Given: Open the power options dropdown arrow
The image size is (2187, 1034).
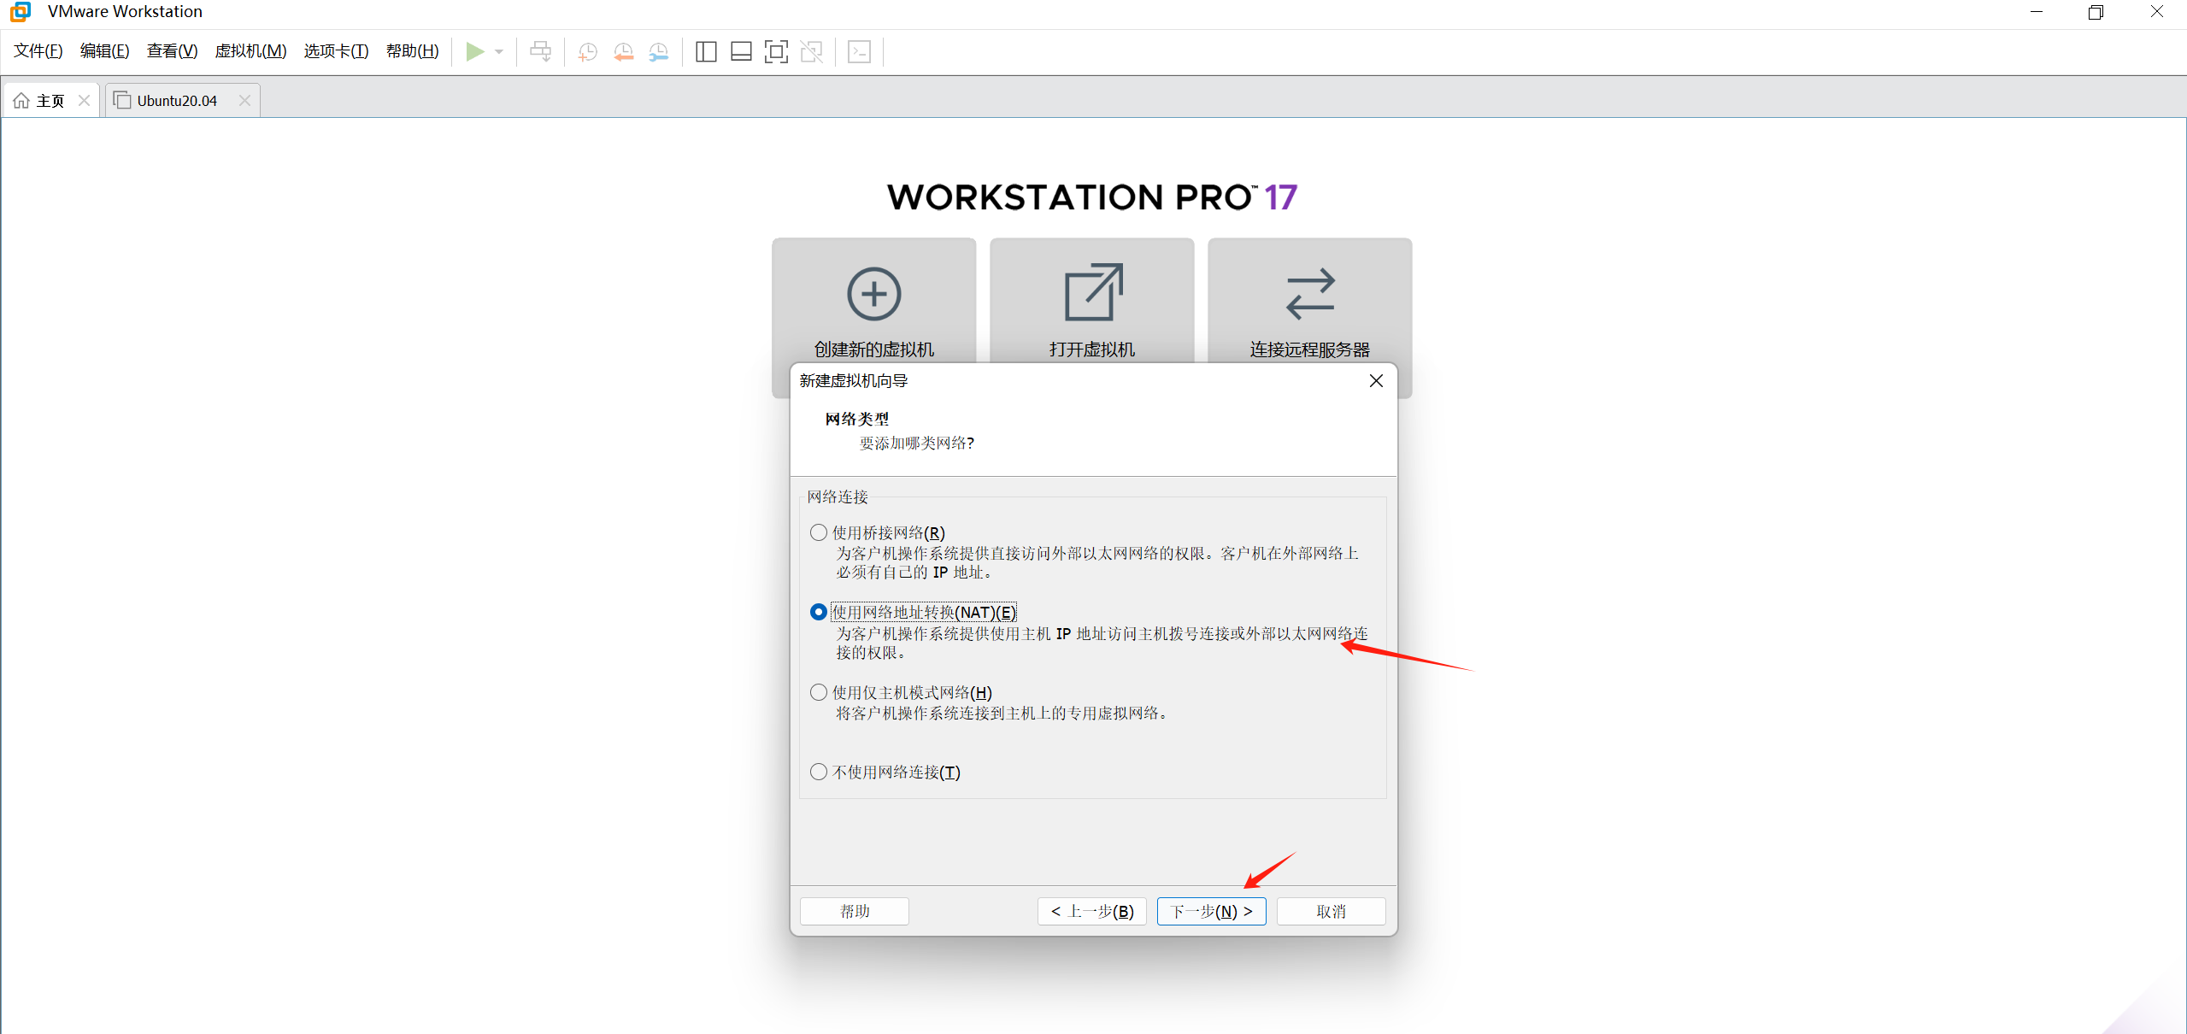Looking at the screenshot, I should point(499,52).
